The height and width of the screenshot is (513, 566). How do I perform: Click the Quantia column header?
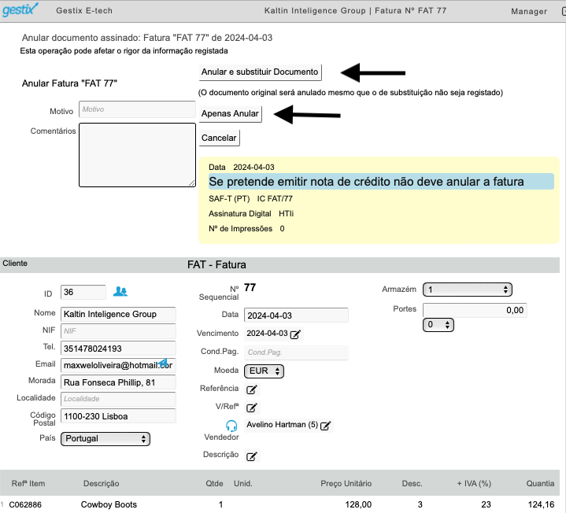tap(540, 484)
